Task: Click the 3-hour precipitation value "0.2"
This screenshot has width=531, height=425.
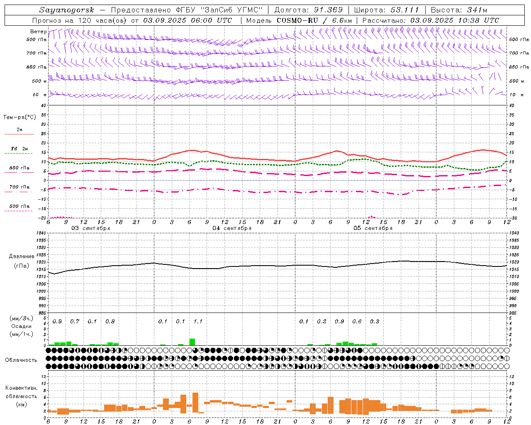Action: (322, 322)
